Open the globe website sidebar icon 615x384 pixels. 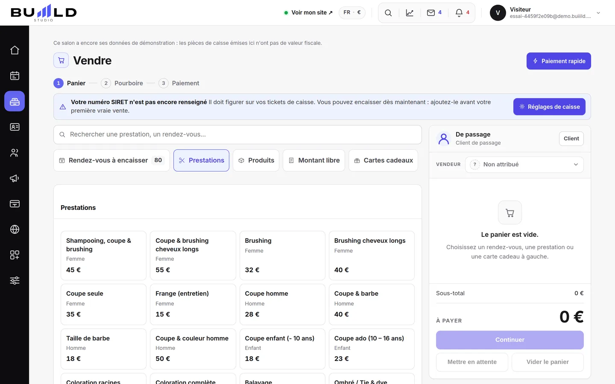pyautogui.click(x=15, y=230)
